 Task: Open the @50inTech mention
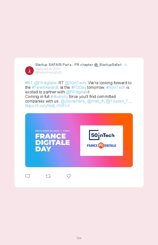point(75,83)
